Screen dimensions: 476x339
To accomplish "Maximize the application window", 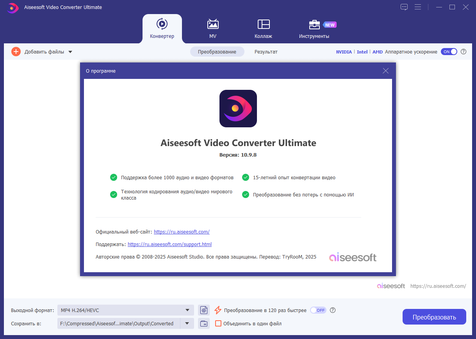I will [452, 7].
